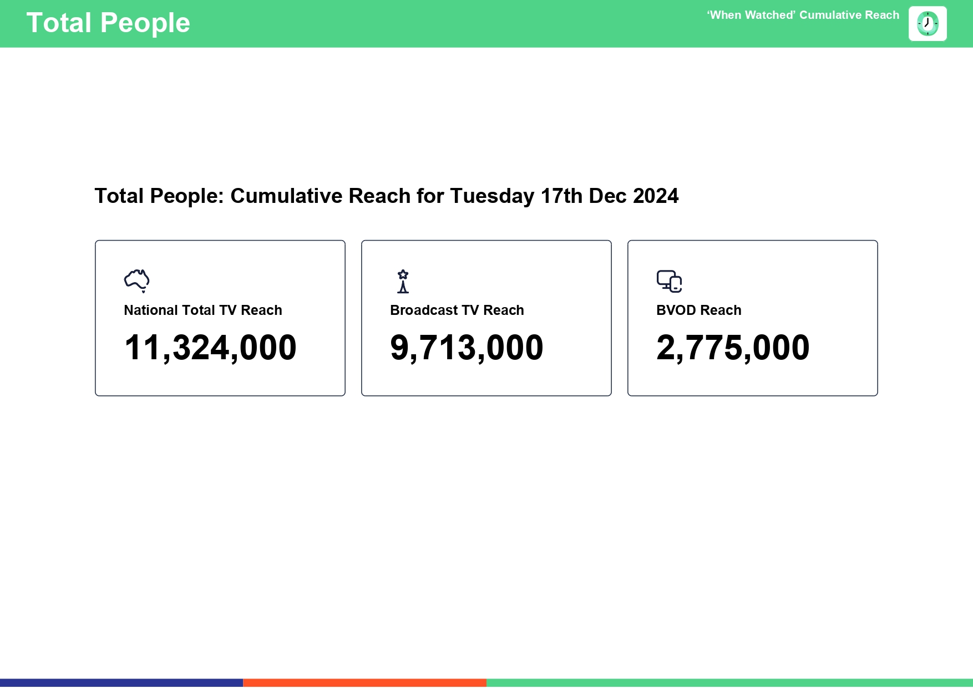Viewport: 973px width, 688px height.
Task: Click the broadcast tower icon
Action: (403, 281)
